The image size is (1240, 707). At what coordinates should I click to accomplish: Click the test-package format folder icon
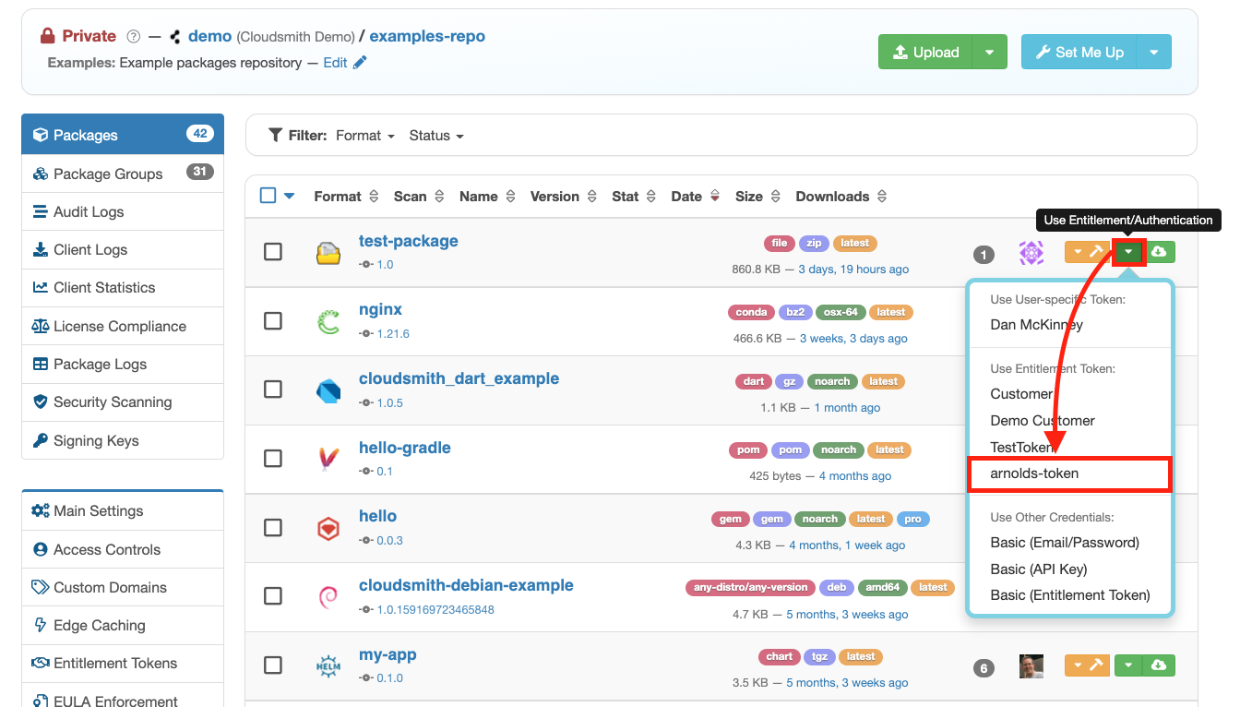pyautogui.click(x=328, y=253)
